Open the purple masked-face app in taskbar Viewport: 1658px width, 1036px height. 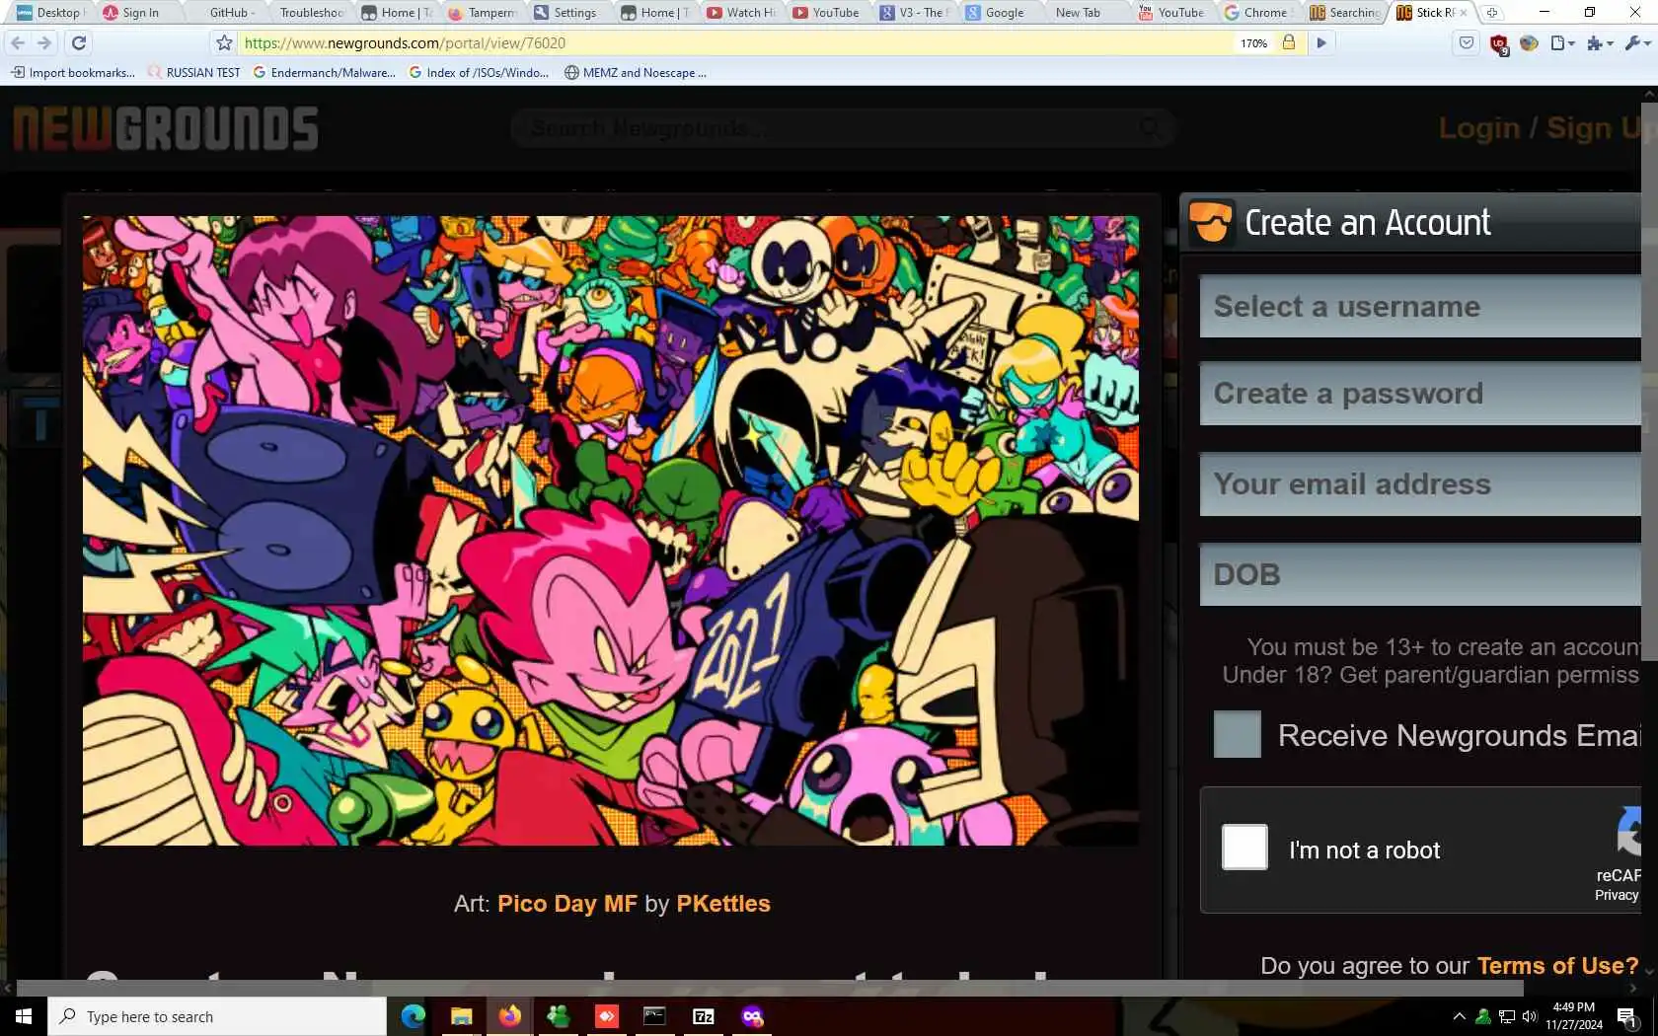coord(752,1016)
